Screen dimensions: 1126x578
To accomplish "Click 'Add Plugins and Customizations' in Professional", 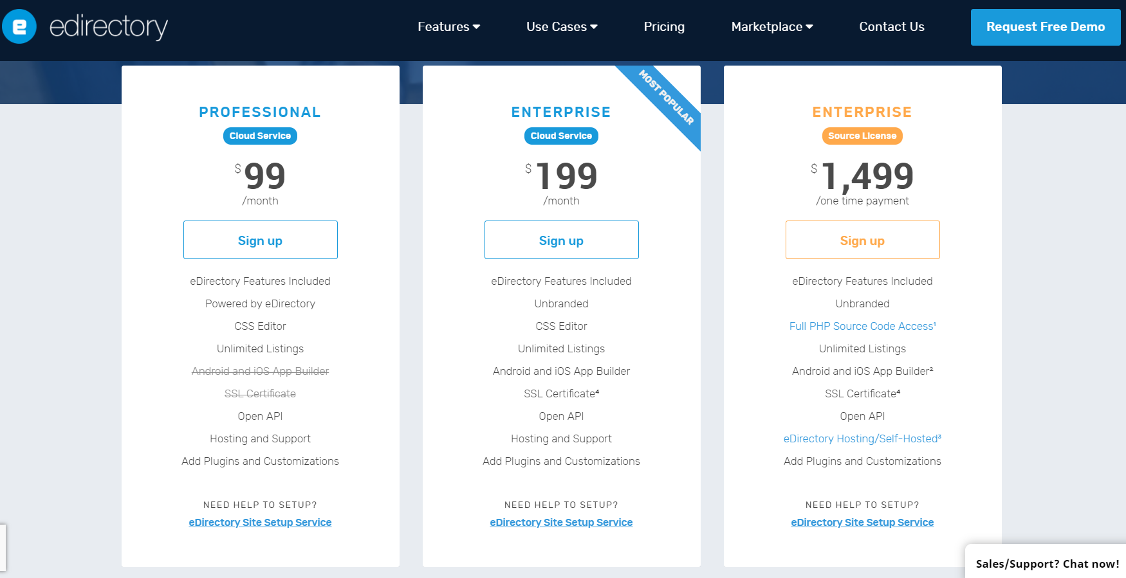I will click(x=261, y=461).
